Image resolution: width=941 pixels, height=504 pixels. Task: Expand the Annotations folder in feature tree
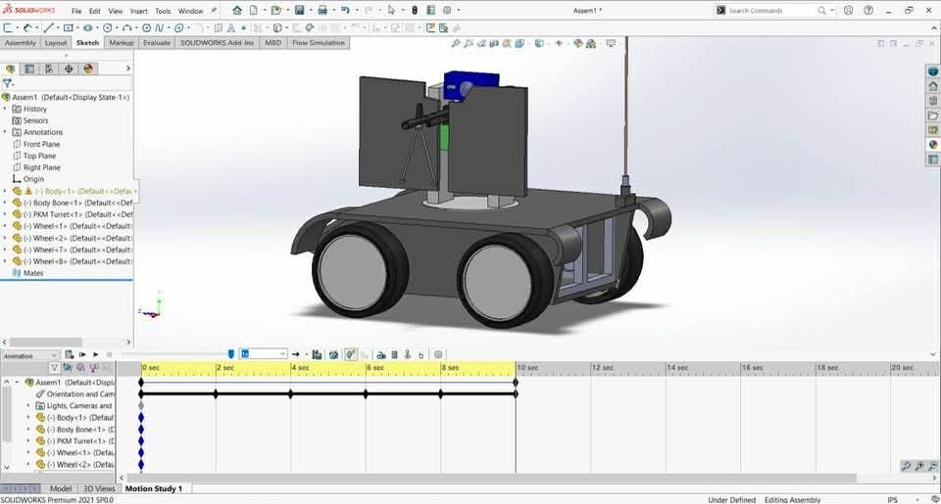pos(5,132)
